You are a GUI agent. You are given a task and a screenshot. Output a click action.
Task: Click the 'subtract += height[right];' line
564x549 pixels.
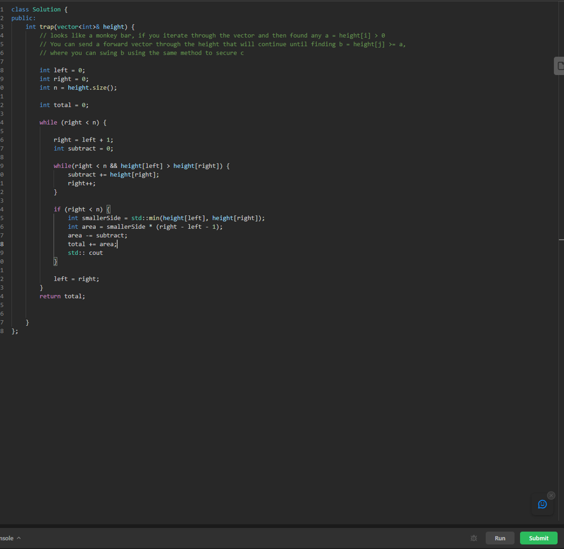(113, 174)
